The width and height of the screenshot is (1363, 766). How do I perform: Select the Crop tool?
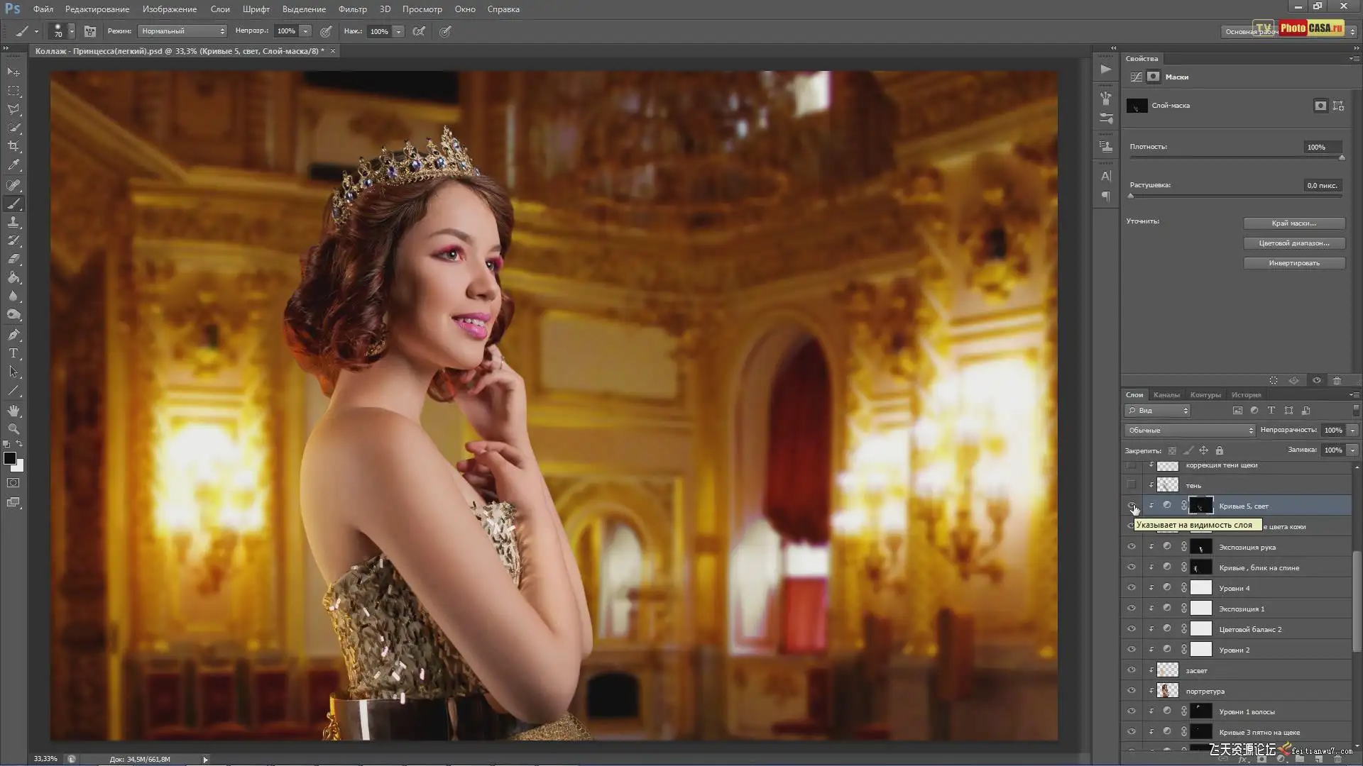[x=13, y=147]
